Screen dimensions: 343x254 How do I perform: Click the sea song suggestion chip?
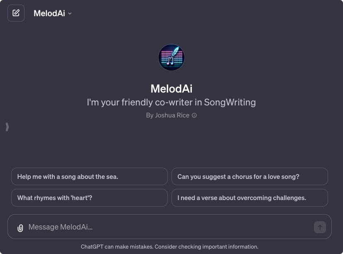[89, 176]
